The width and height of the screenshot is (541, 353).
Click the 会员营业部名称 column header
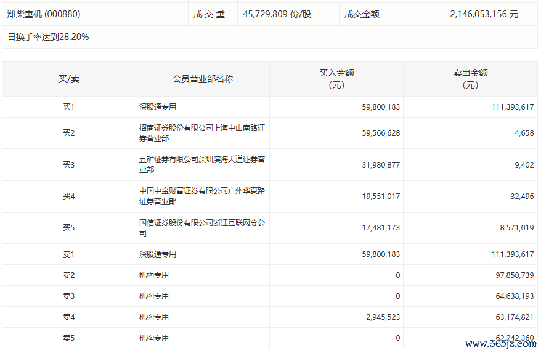point(202,79)
